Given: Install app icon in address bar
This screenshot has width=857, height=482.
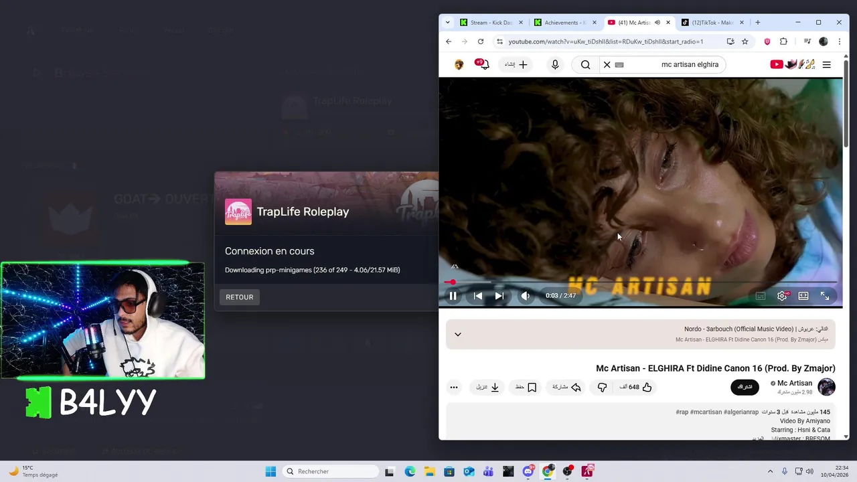Looking at the screenshot, I should (x=730, y=42).
